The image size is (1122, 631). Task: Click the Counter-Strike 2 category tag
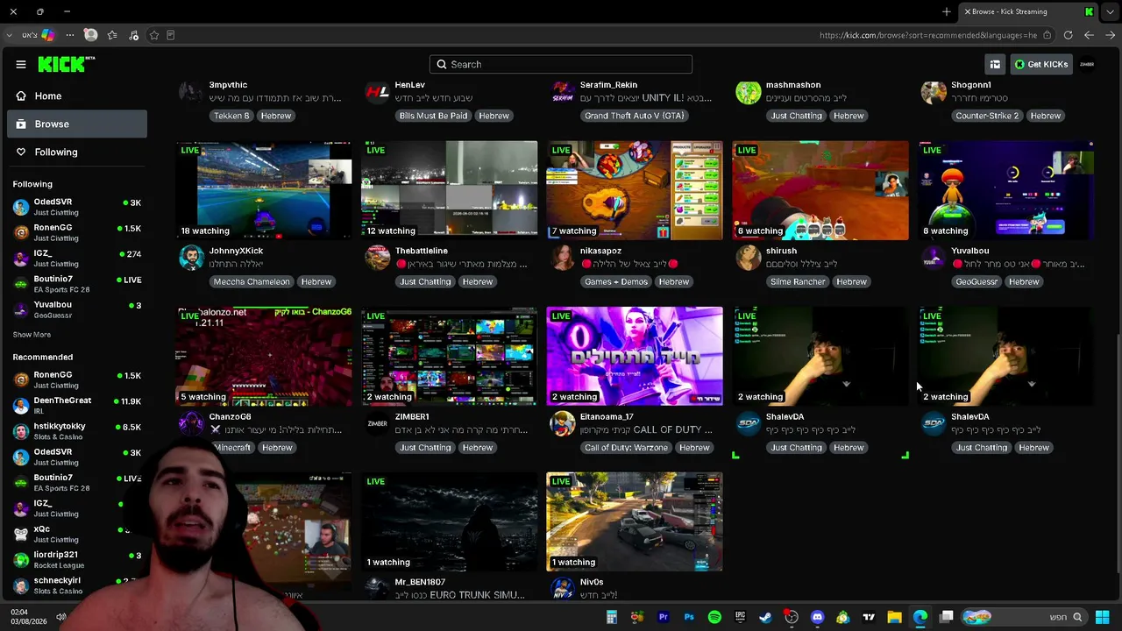[987, 116]
